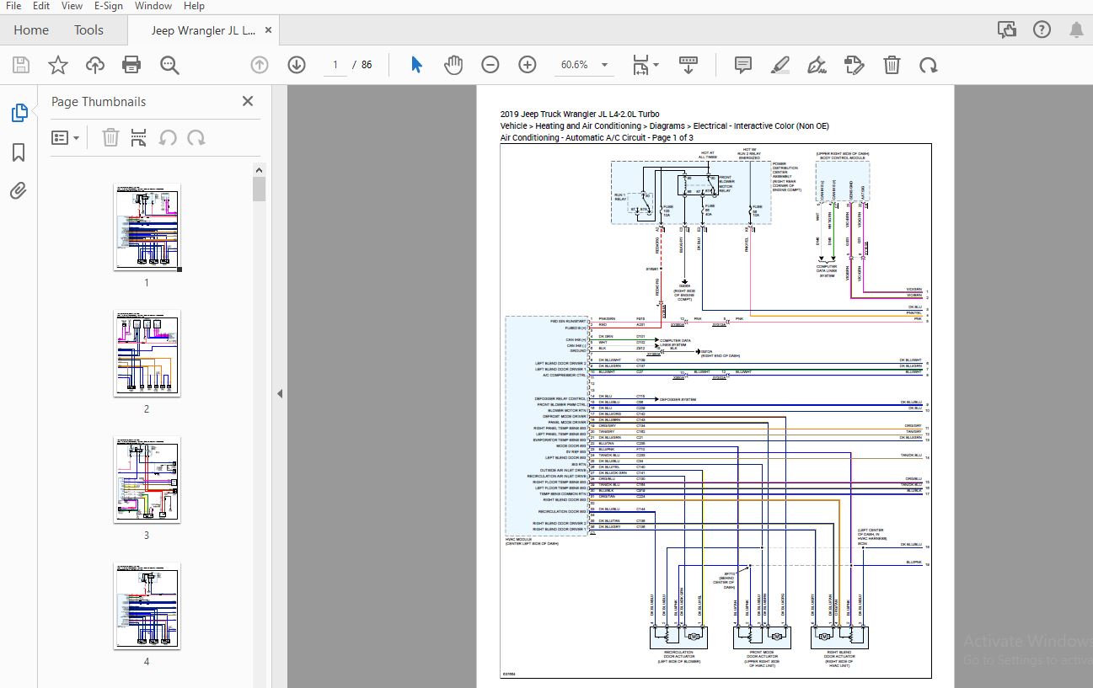Zoom in with the plus button

coord(528,65)
